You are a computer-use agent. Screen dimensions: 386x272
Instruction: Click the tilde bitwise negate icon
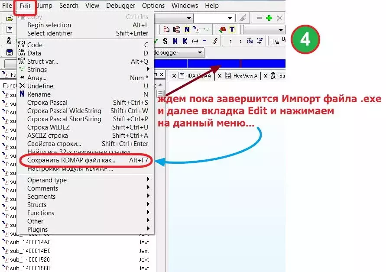(x=204, y=41)
